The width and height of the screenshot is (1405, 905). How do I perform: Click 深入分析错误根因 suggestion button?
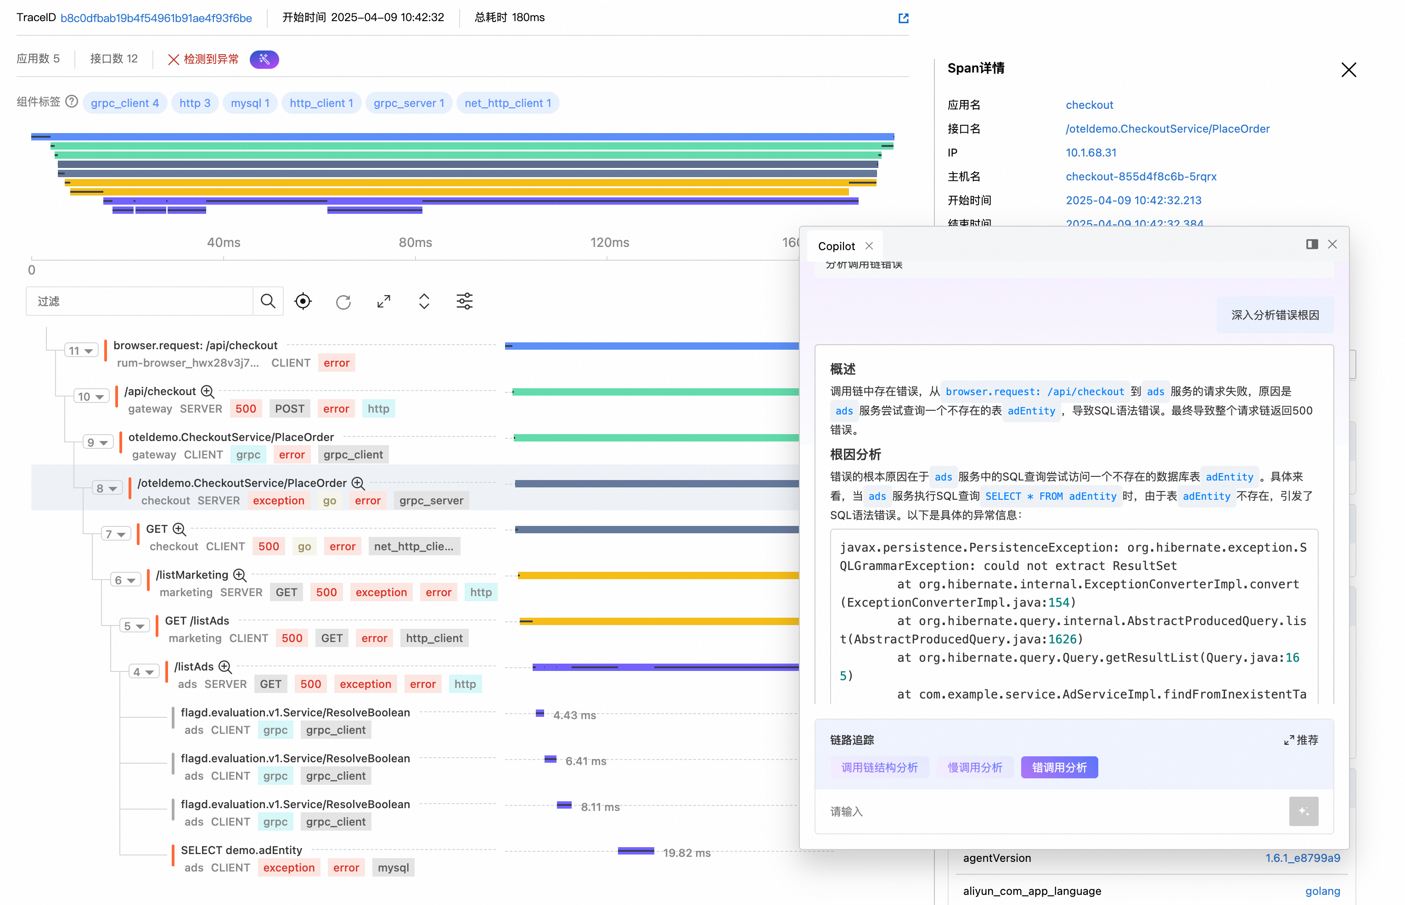pos(1275,315)
